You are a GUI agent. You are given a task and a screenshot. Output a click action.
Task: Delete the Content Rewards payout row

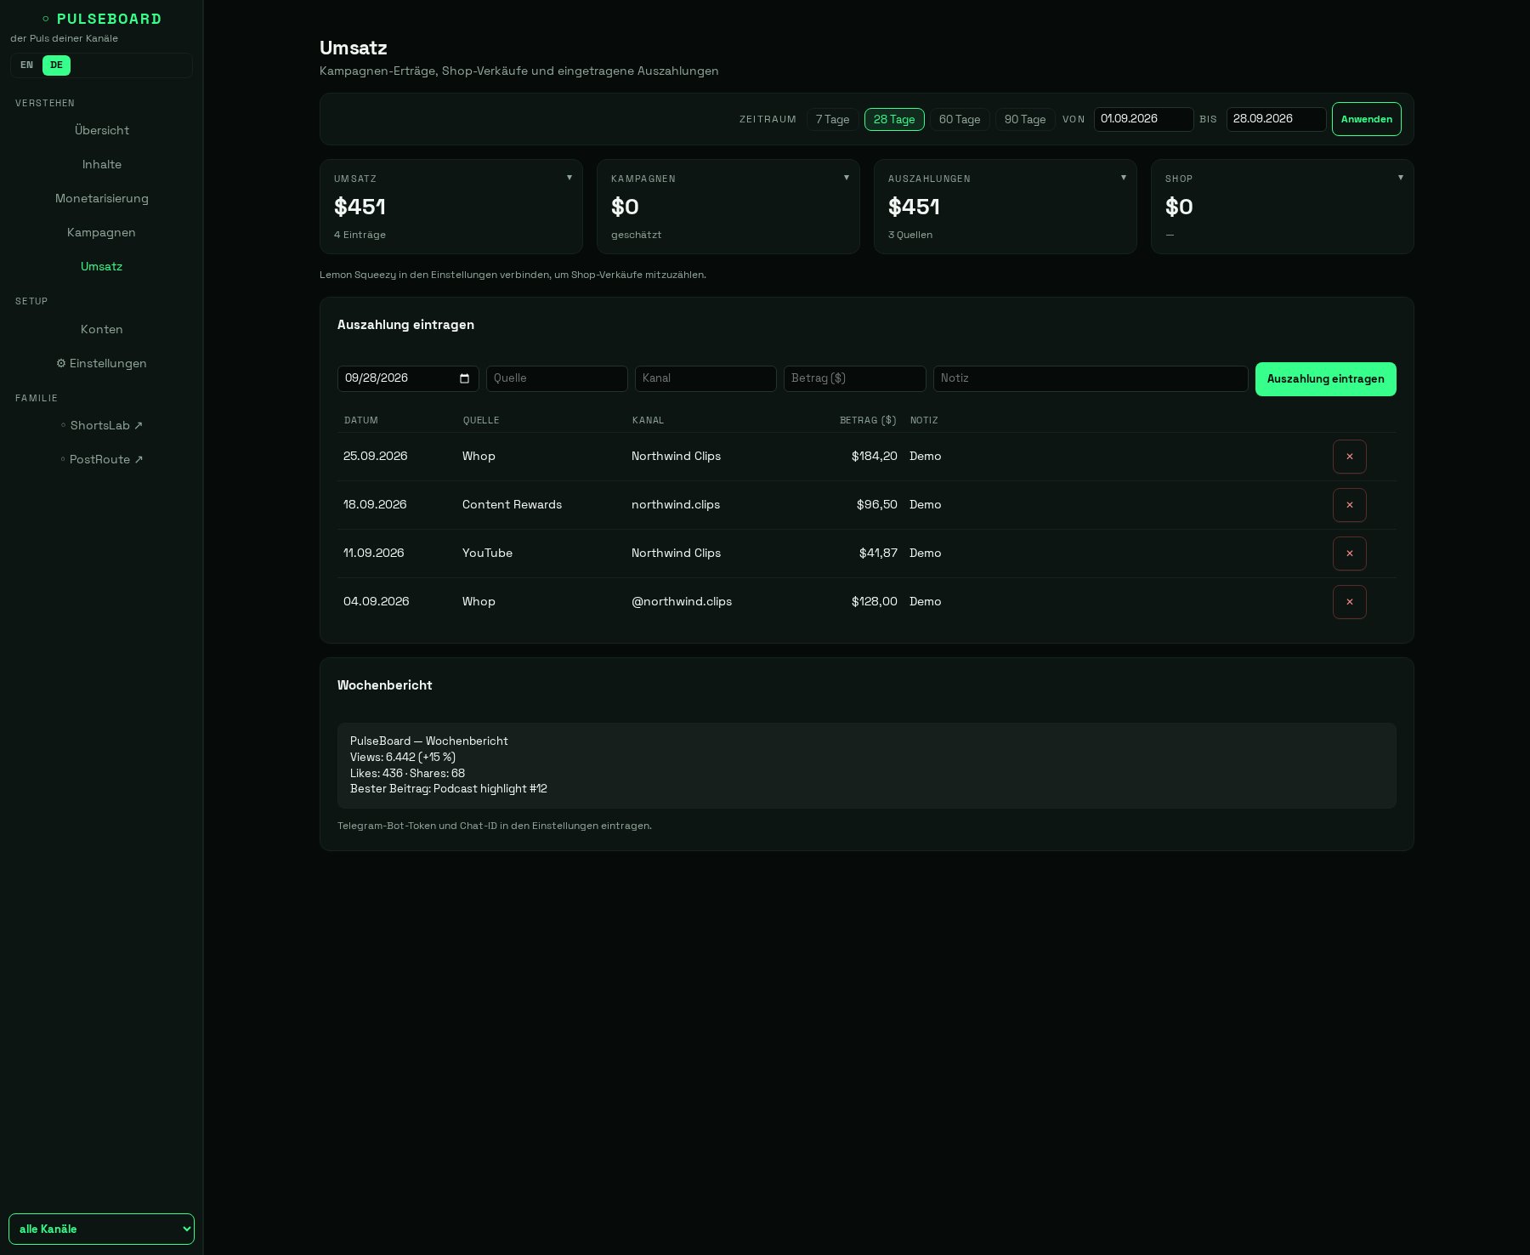click(x=1349, y=505)
